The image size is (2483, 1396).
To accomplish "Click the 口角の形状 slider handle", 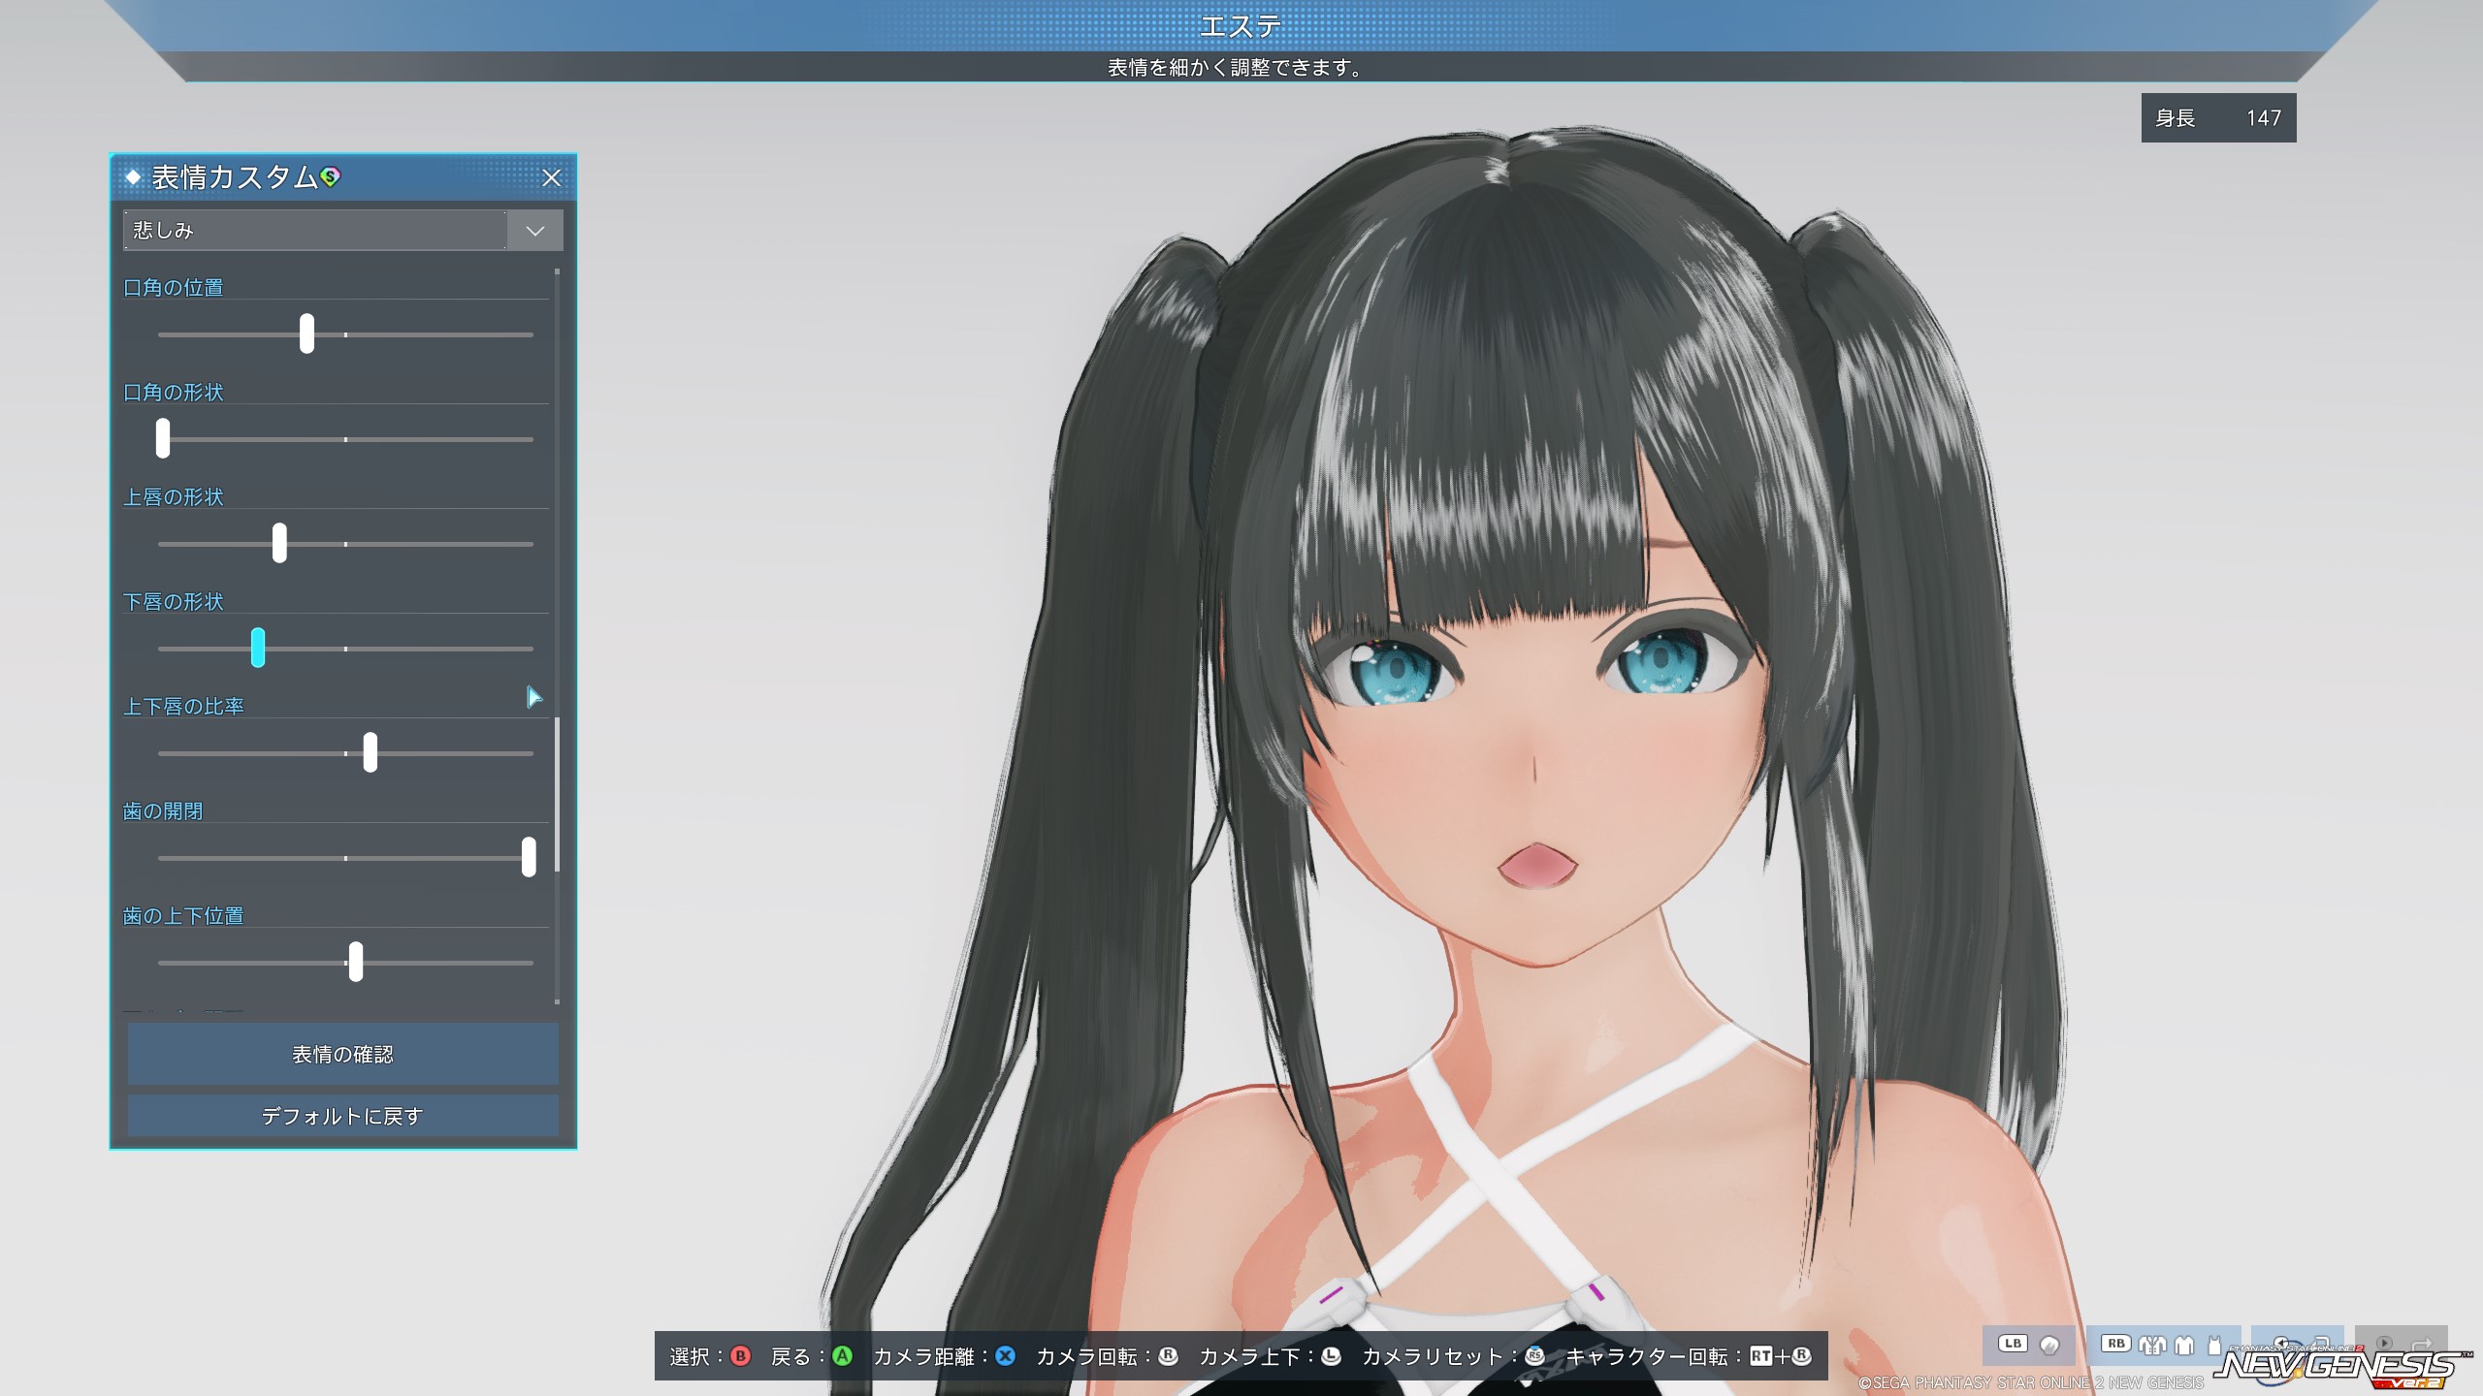I will pyautogui.click(x=163, y=438).
